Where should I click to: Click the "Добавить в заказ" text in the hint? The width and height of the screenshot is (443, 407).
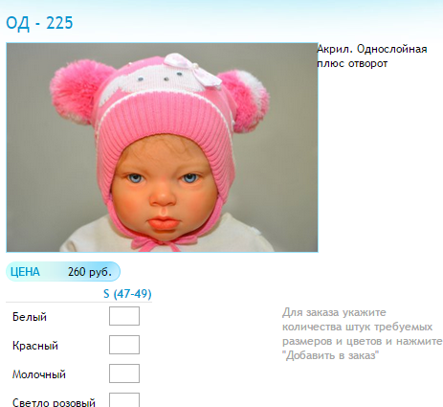tap(331, 355)
